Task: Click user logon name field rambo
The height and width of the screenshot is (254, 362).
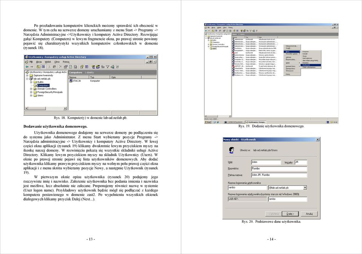Action: point(247,188)
